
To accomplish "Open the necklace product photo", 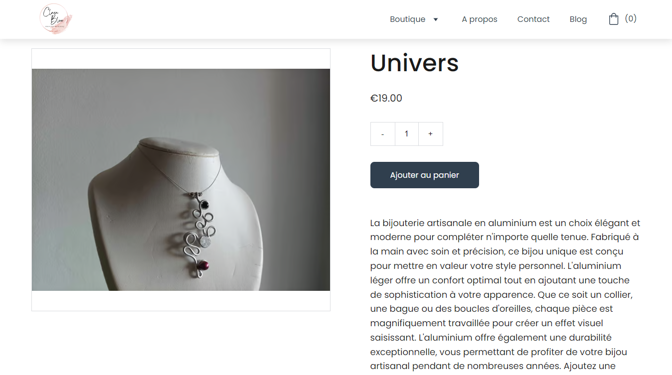I will [x=181, y=180].
